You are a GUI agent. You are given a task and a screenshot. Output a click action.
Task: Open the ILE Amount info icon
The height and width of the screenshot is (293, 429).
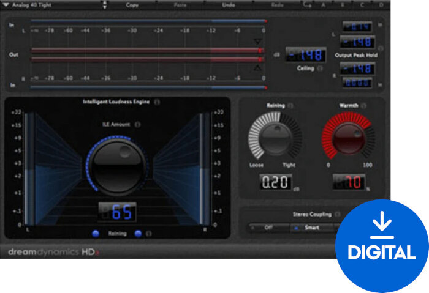pyautogui.click(x=138, y=125)
